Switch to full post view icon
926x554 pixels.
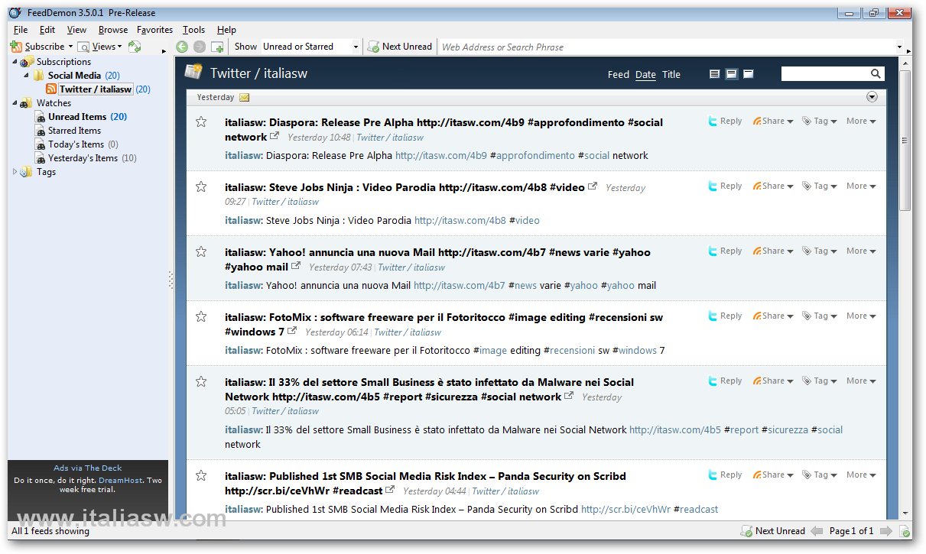pos(749,74)
